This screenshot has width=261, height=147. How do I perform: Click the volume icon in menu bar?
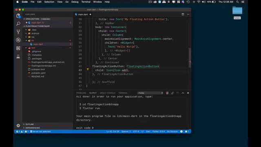(203, 2)
